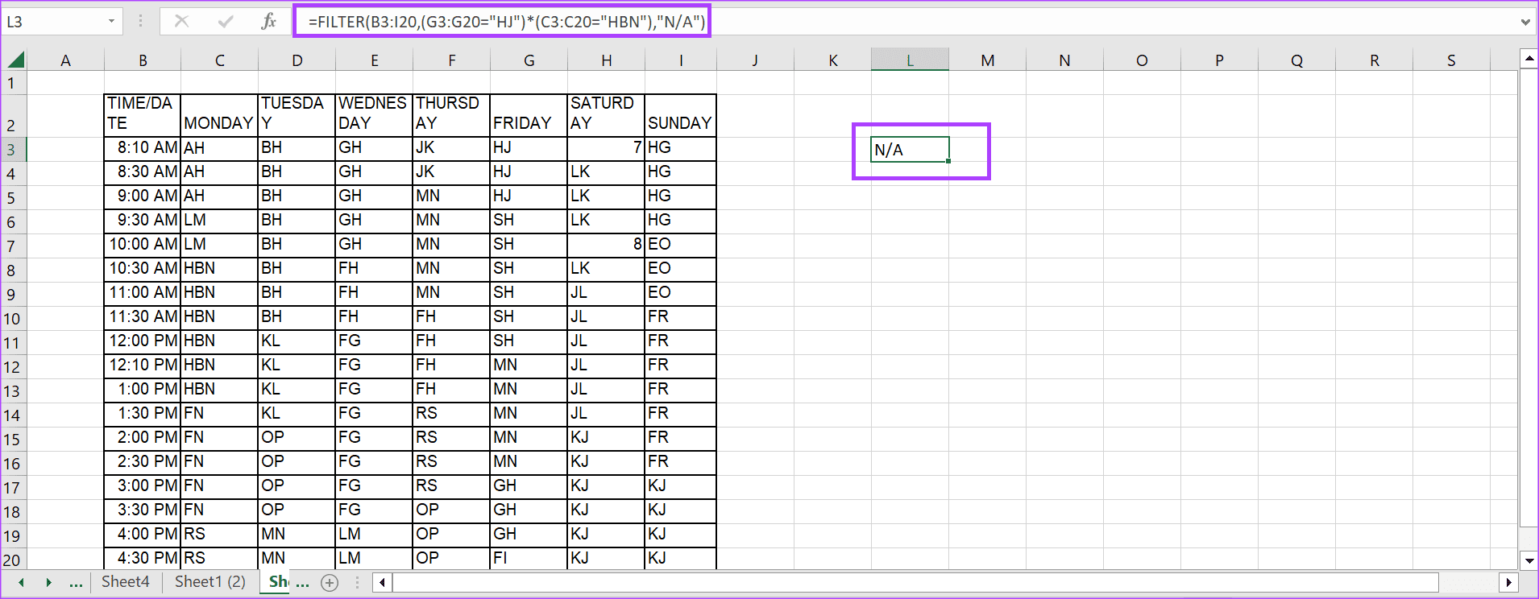1539x599 pixels.
Task: Select column J header
Action: [755, 60]
